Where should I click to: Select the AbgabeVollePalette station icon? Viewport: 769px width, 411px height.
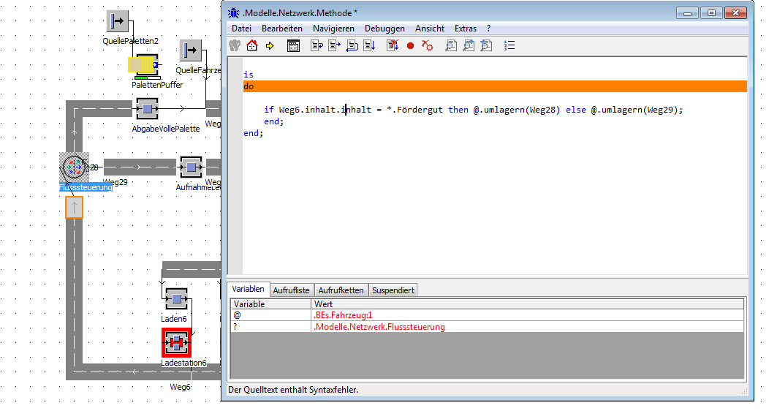(x=147, y=108)
